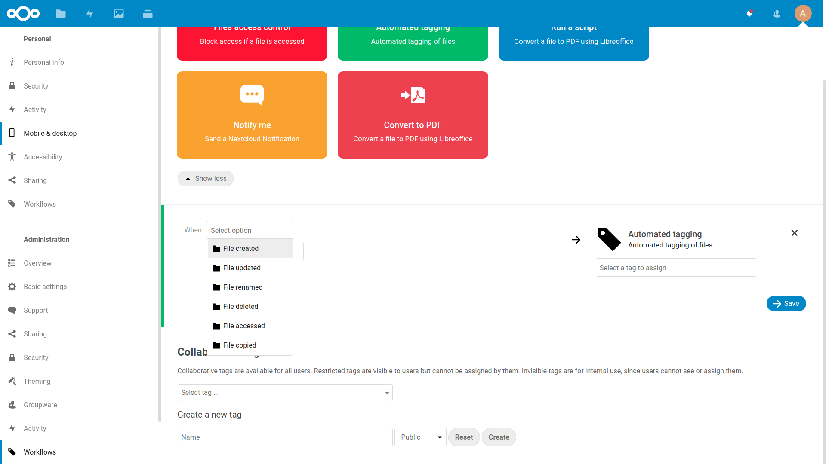Viewport: 826px width, 464px height.
Task: Save the Automated tagging workflow
Action: pyautogui.click(x=786, y=303)
